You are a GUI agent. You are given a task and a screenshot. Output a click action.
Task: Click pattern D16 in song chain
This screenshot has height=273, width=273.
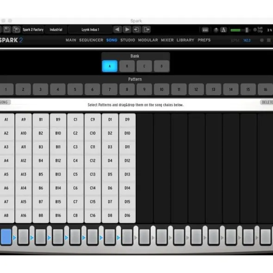[x=127, y=216]
